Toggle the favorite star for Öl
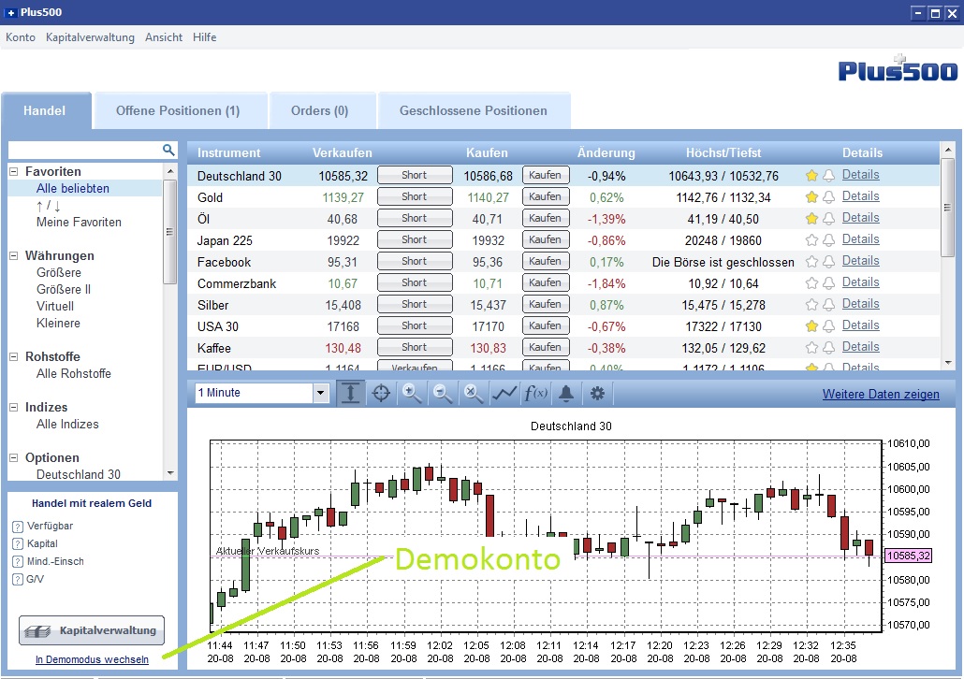This screenshot has height=679, width=964. tap(811, 219)
